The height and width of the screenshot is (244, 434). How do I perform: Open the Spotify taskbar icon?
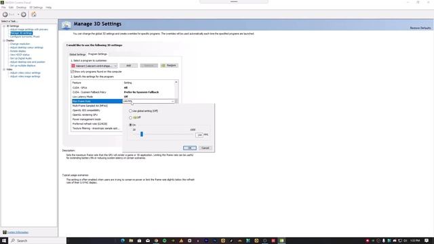pyautogui.click(x=164, y=241)
